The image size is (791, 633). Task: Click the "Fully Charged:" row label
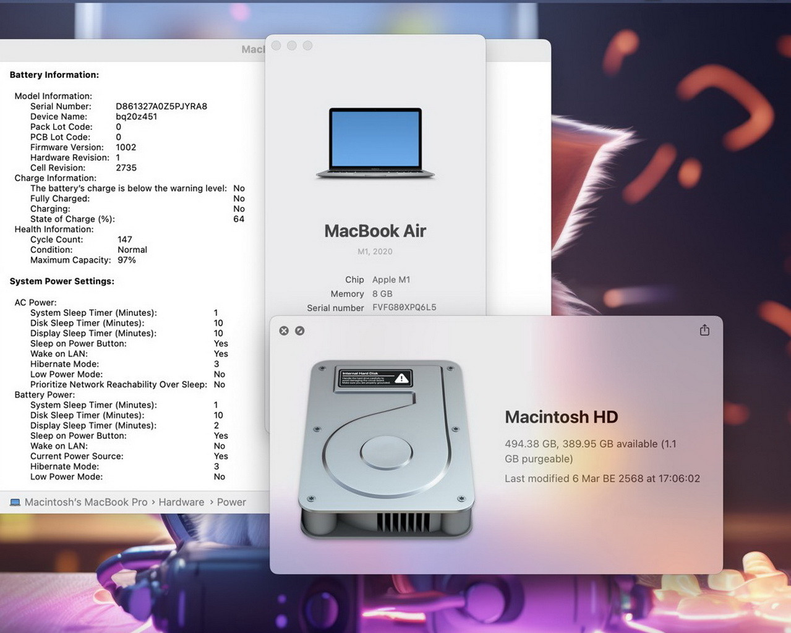[x=60, y=198]
